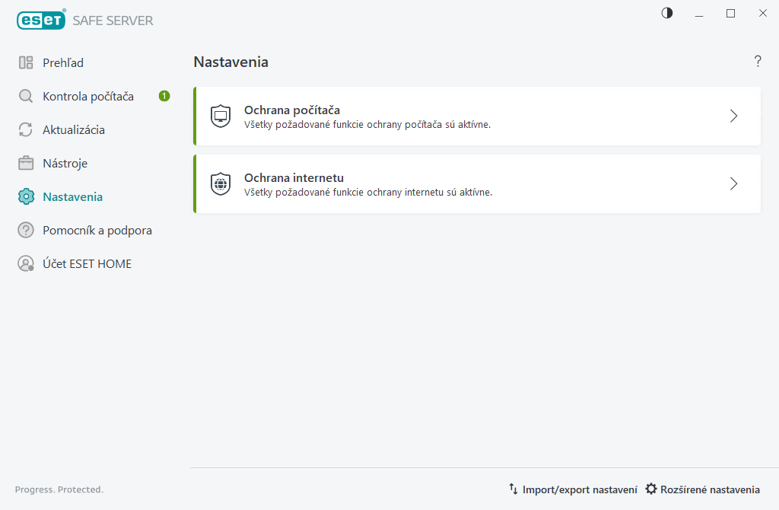Click the Aktualizácia refresh icon
This screenshot has height=510, width=779.
coord(26,130)
